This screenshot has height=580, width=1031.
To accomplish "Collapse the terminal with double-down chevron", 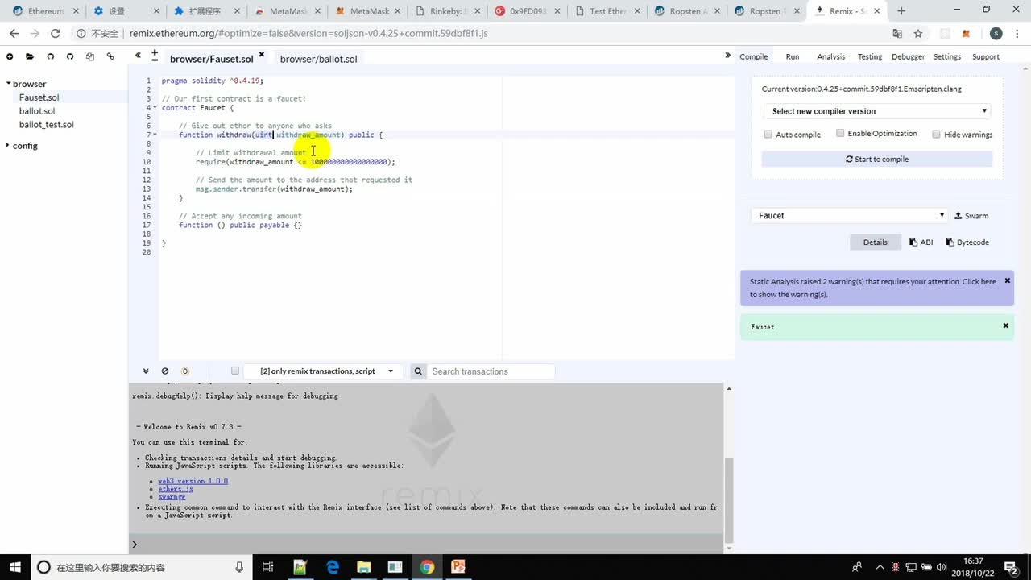I will 146,371.
